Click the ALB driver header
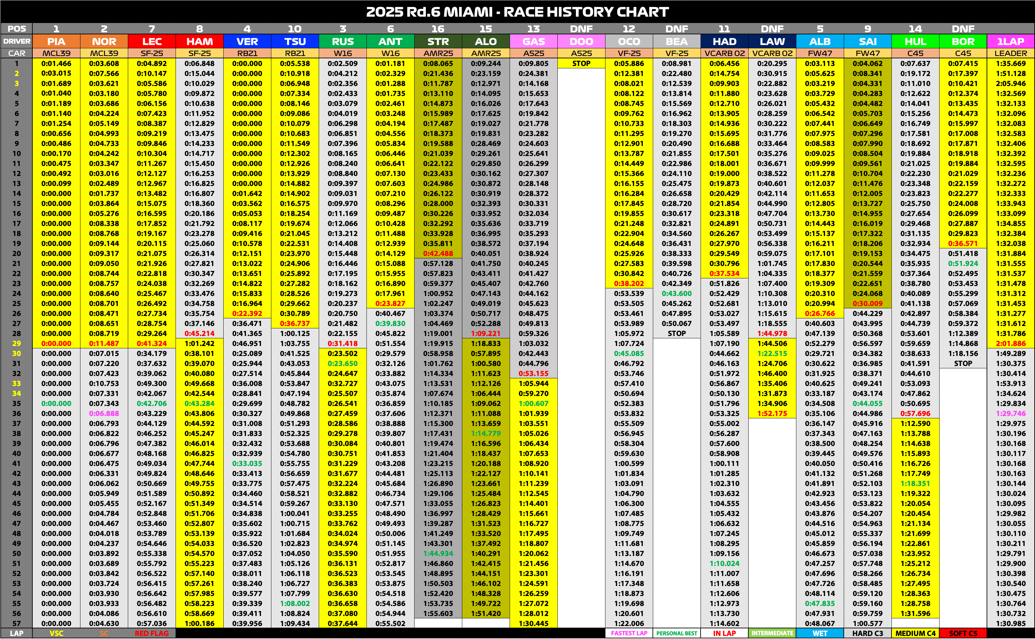Image resolution: width=1035 pixels, height=639 pixels. [820, 41]
